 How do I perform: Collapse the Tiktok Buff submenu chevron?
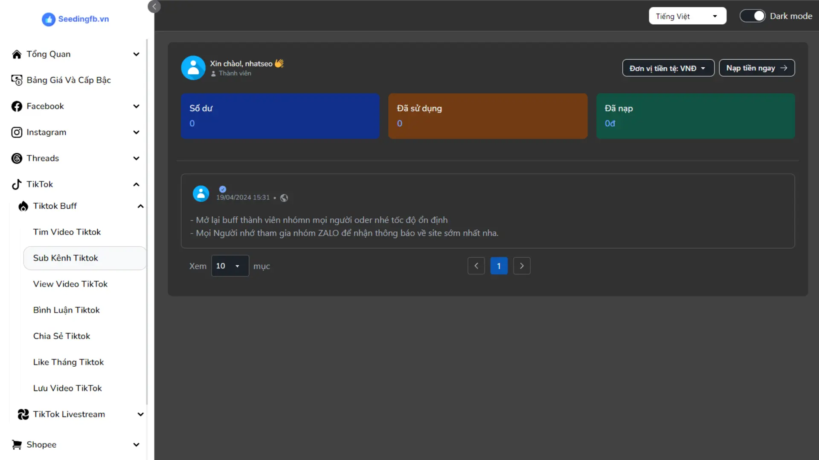[x=140, y=206]
